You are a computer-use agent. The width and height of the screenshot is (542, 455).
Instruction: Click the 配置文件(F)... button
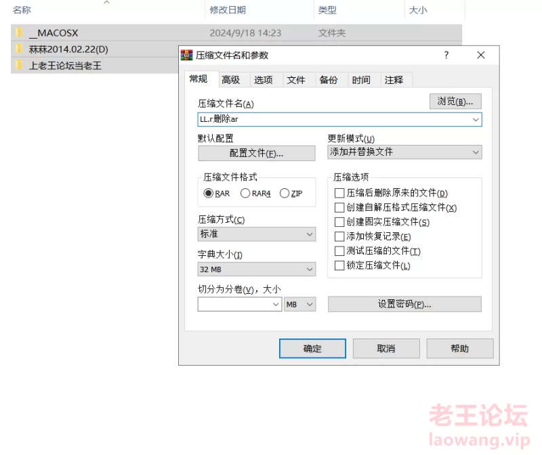click(x=257, y=153)
